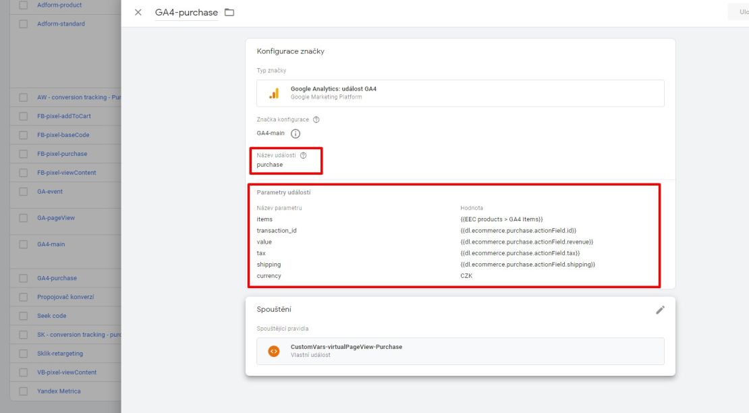Open the GA-event tag
The height and width of the screenshot is (413, 749).
(50, 192)
